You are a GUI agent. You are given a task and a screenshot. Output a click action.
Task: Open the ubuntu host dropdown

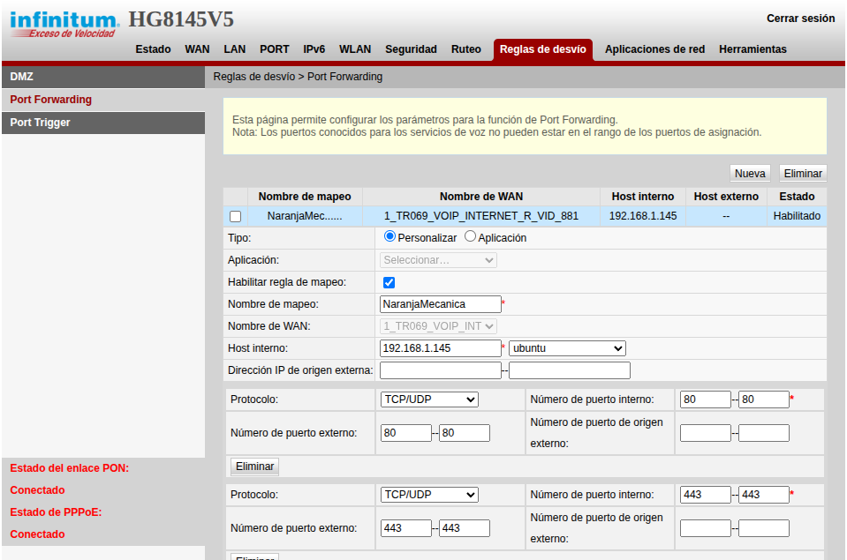pyautogui.click(x=567, y=348)
